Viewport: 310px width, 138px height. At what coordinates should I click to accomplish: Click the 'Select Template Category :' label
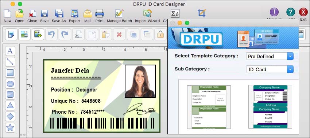coord(206,56)
